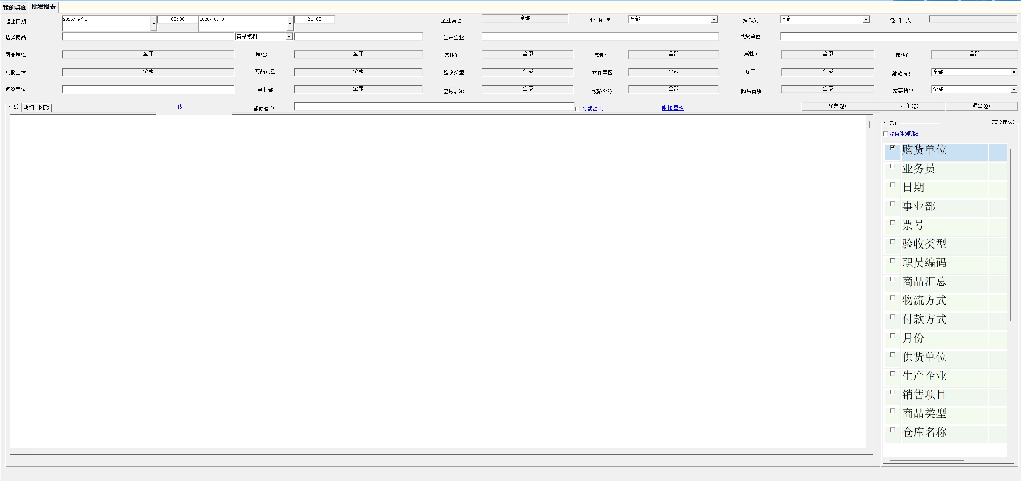Click the 确定(W) button
Image resolution: width=1021 pixels, height=481 pixels.
(x=837, y=106)
